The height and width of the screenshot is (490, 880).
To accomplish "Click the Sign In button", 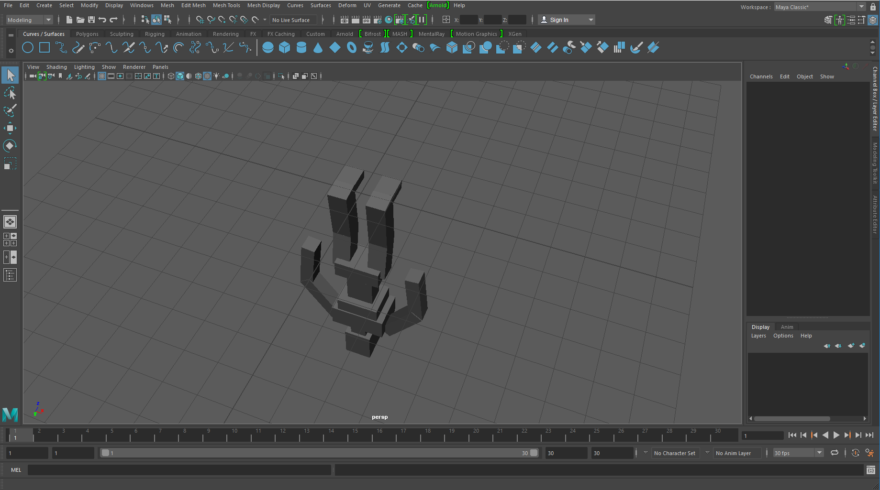I will coord(559,20).
